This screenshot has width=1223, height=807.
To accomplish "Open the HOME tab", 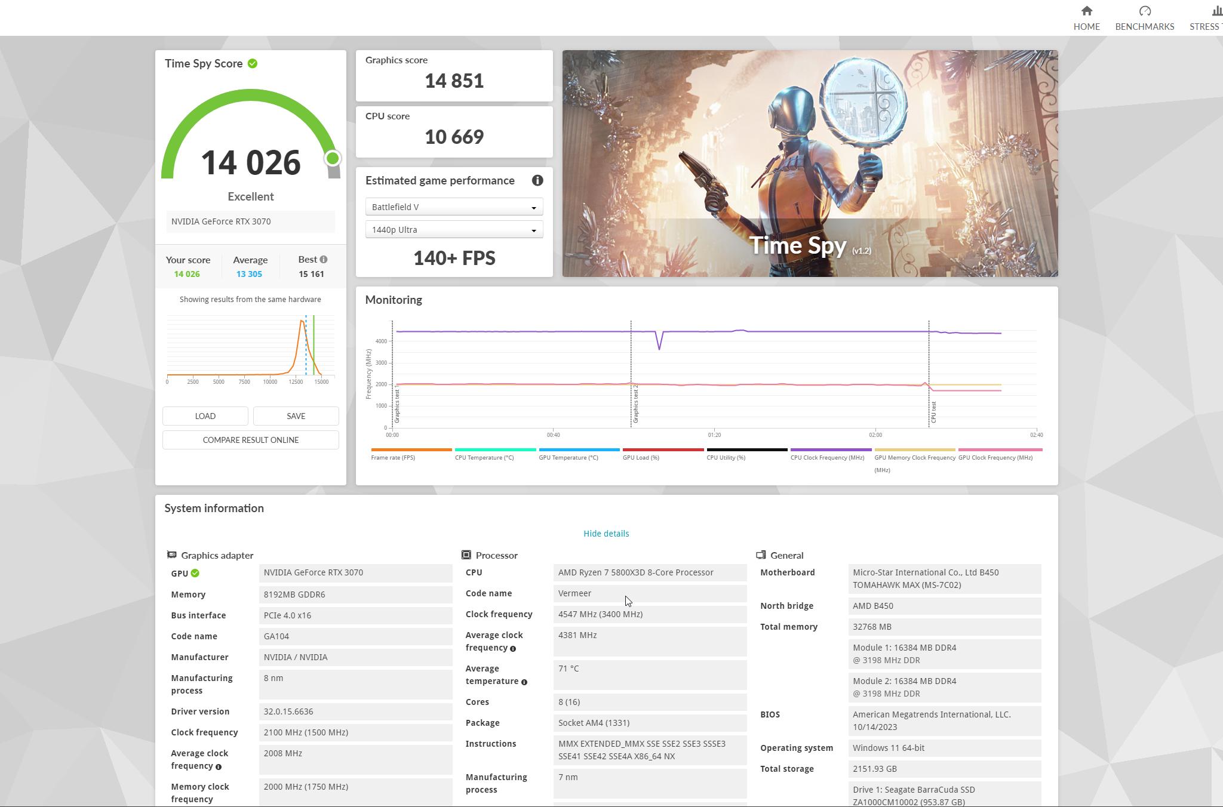I will click(1086, 18).
